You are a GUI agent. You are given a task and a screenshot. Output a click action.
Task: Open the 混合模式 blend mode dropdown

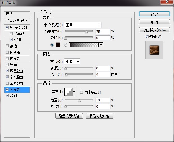[x=83, y=25]
